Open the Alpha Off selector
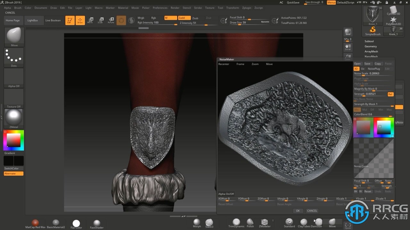 [14, 78]
